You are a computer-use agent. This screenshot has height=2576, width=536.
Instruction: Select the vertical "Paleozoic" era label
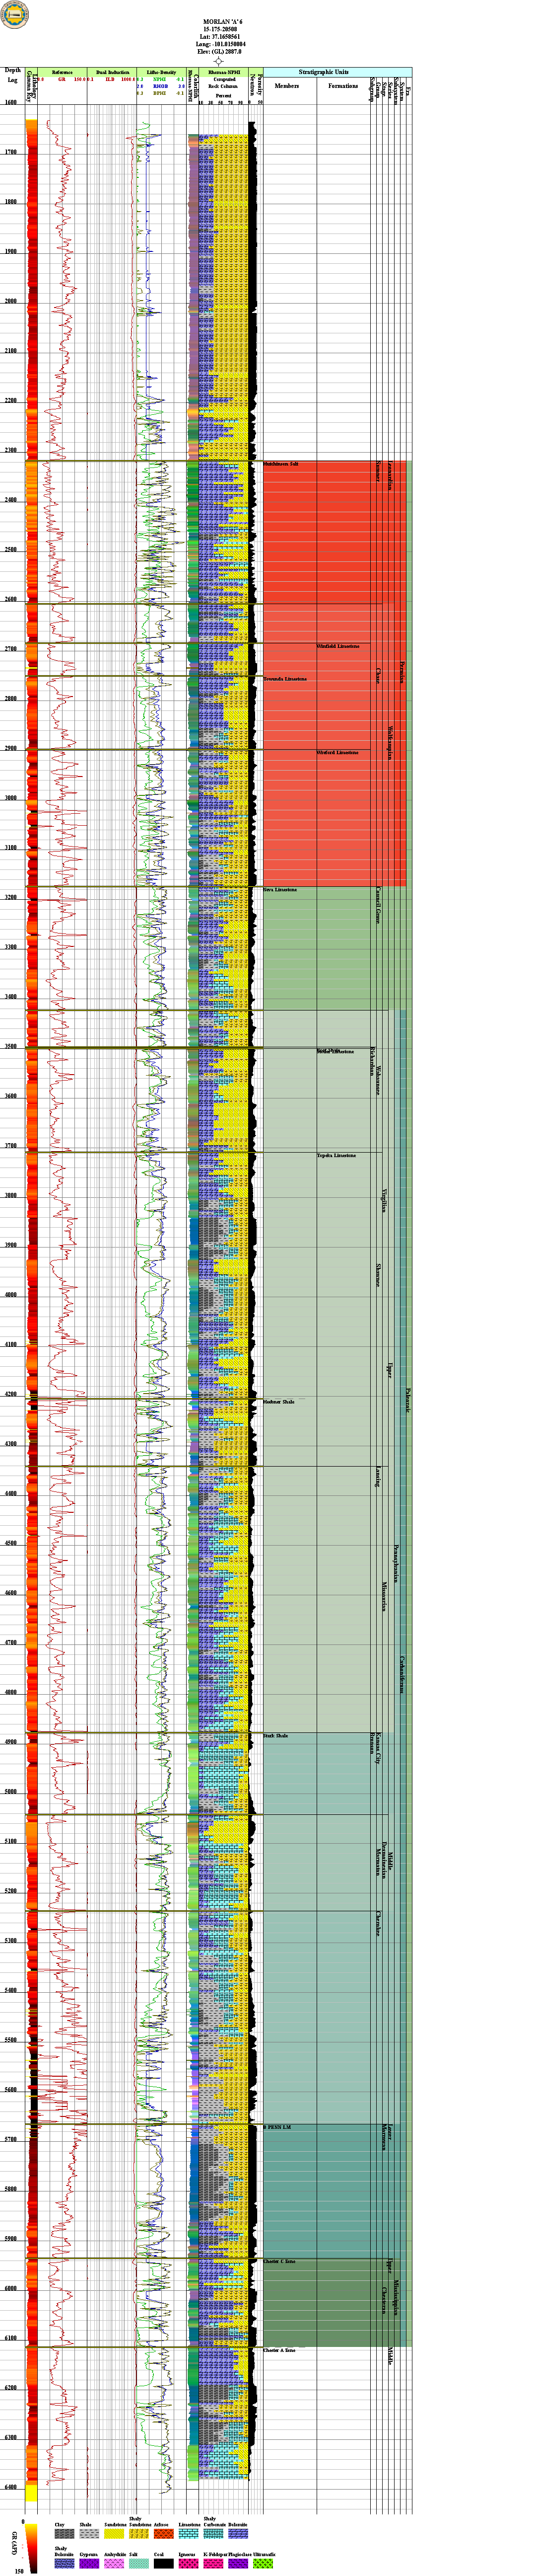[408, 1400]
